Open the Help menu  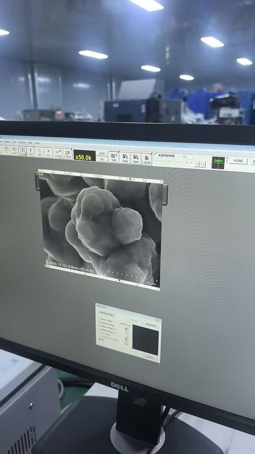(x=30, y=143)
